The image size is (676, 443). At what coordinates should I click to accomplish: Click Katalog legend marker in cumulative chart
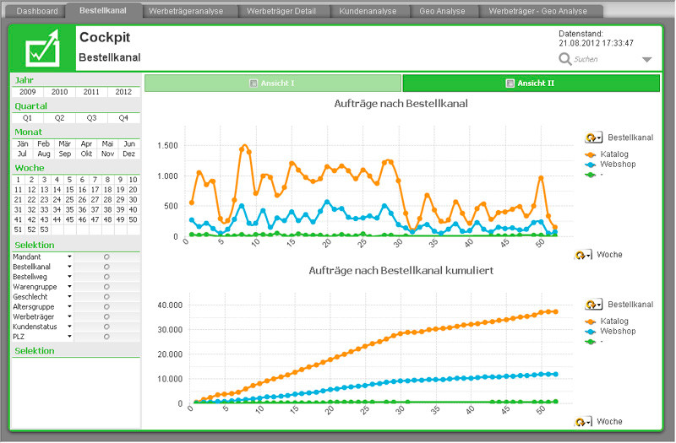coord(590,321)
